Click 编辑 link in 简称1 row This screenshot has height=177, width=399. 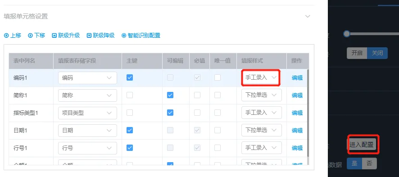click(297, 95)
